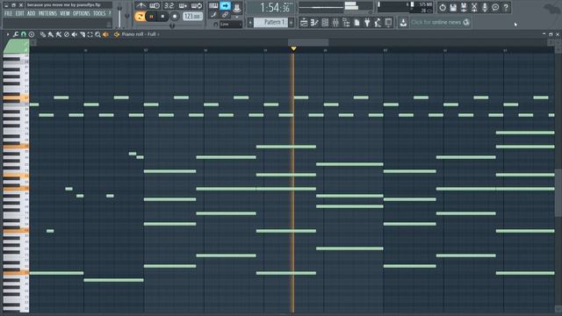The width and height of the screenshot is (562, 316).
Task: Select the dashed-square Select tool
Action: coord(90,34)
